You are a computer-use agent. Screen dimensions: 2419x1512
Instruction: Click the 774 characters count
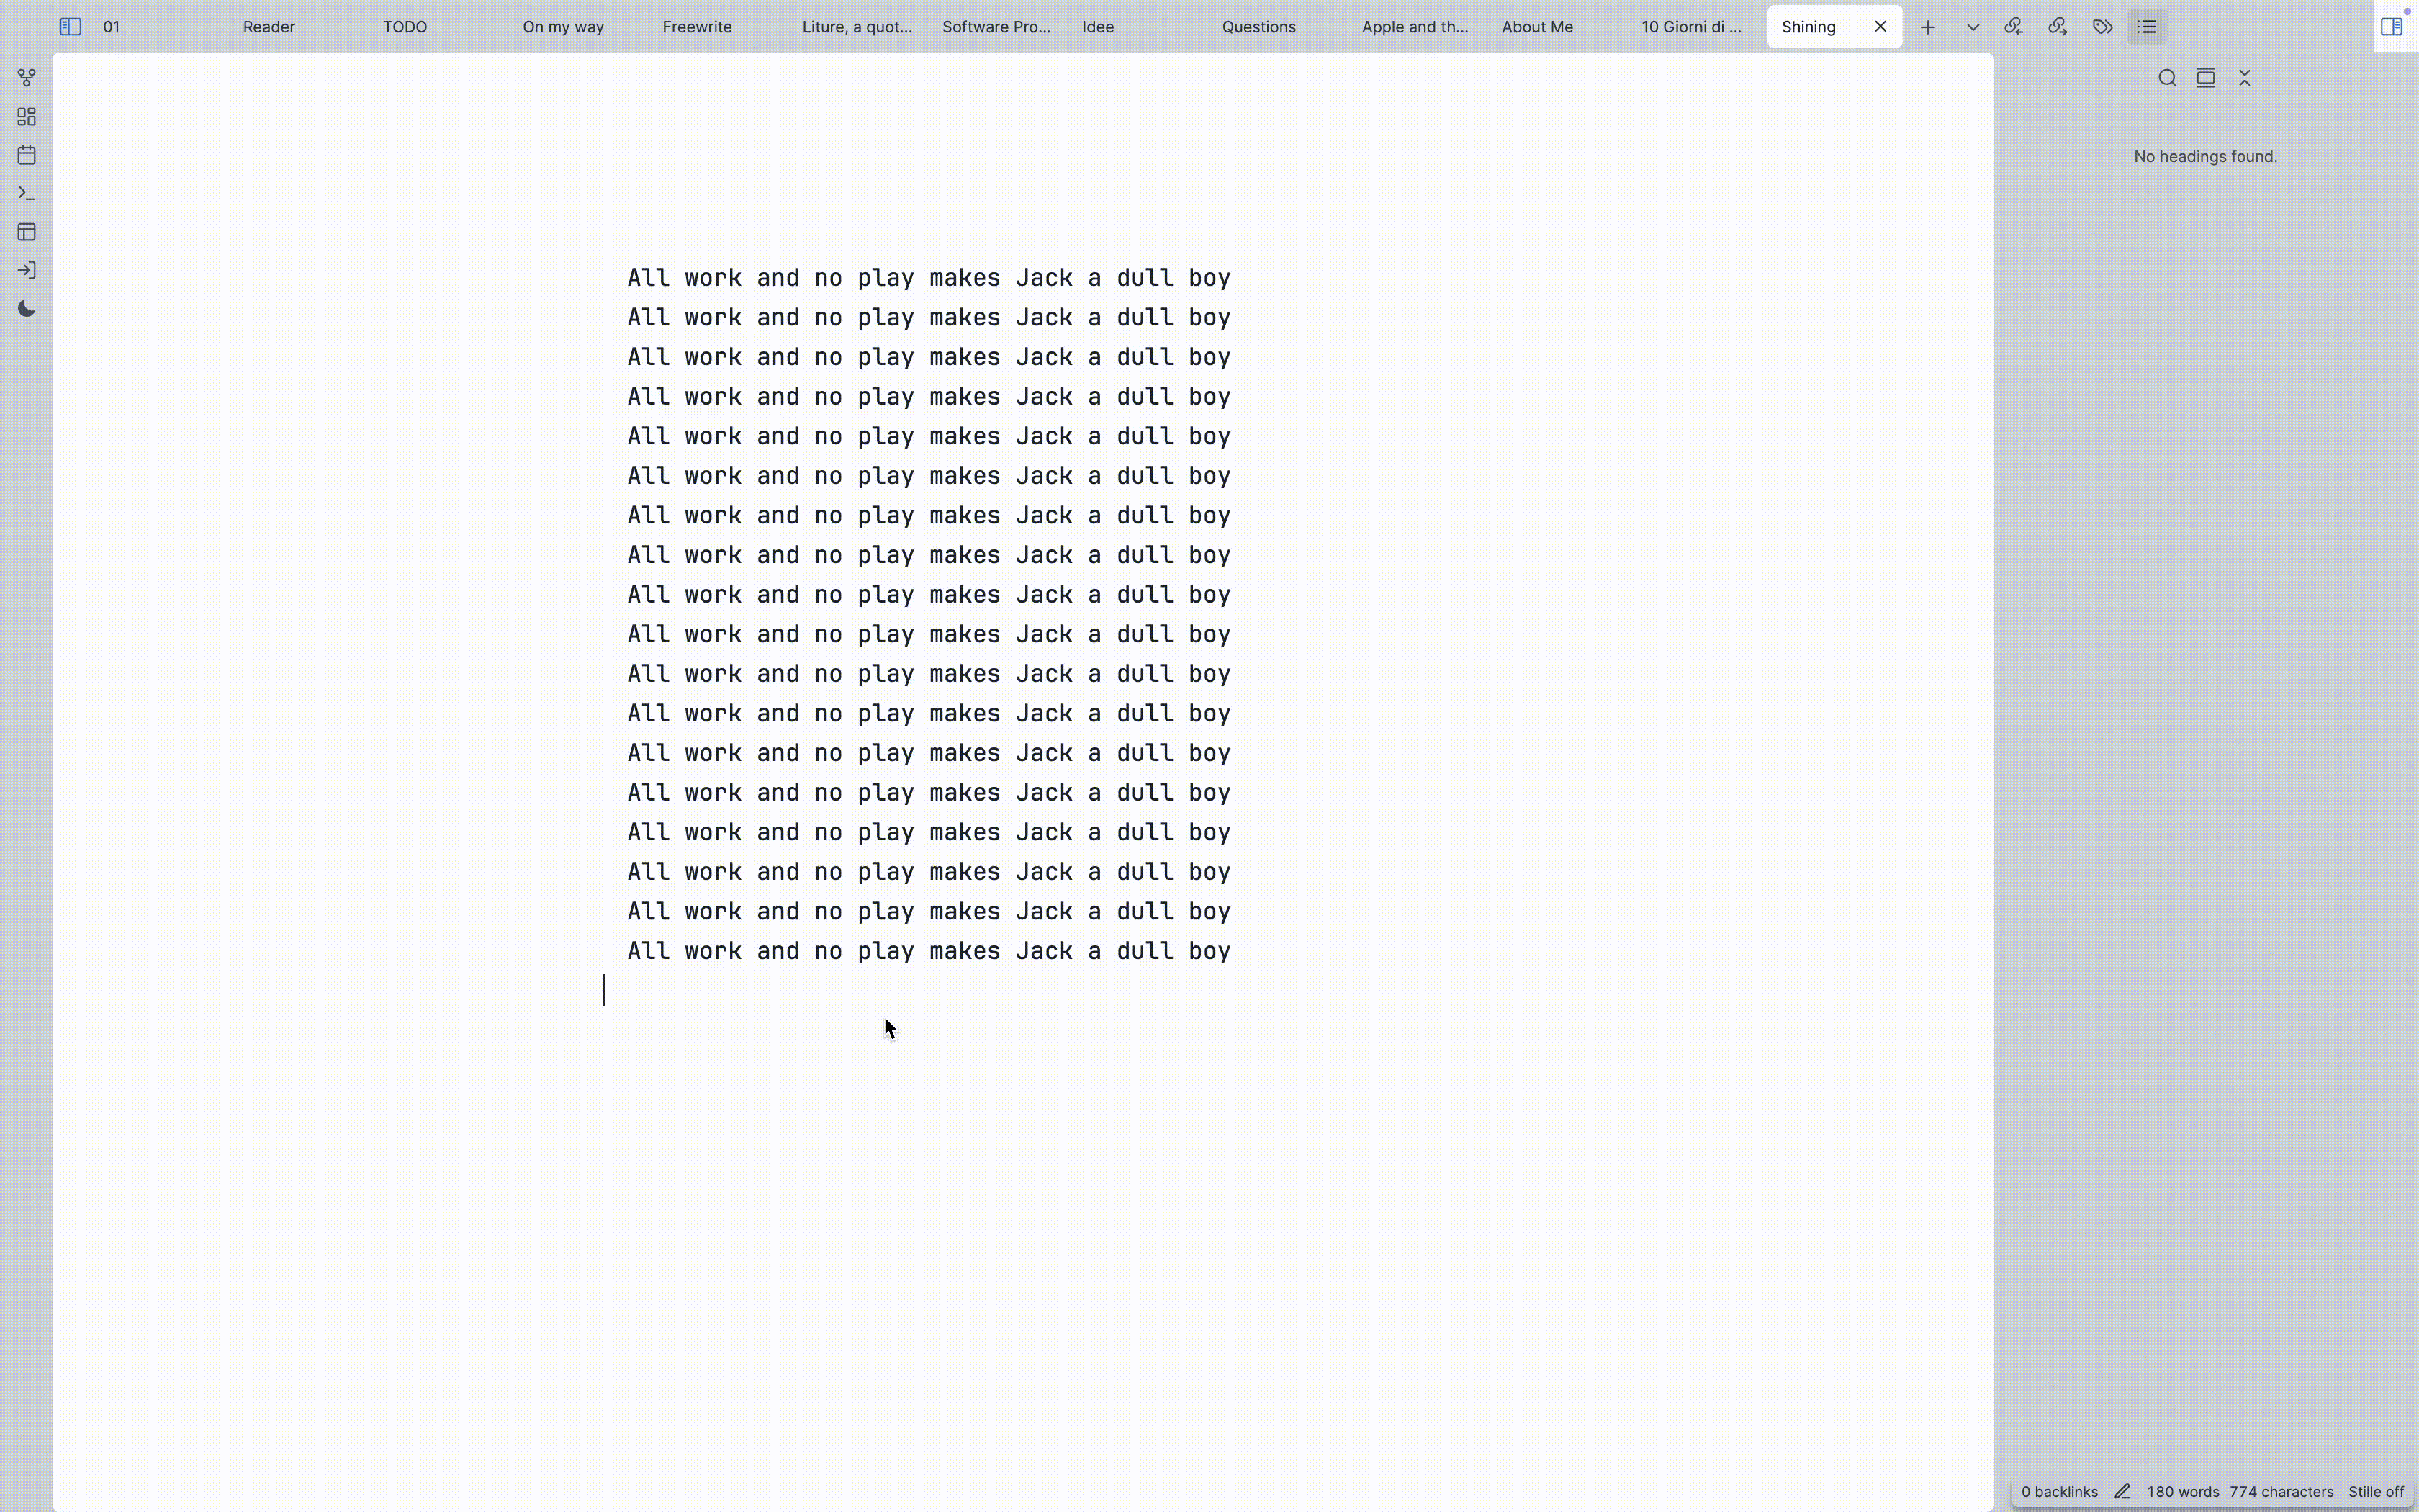2281,1492
